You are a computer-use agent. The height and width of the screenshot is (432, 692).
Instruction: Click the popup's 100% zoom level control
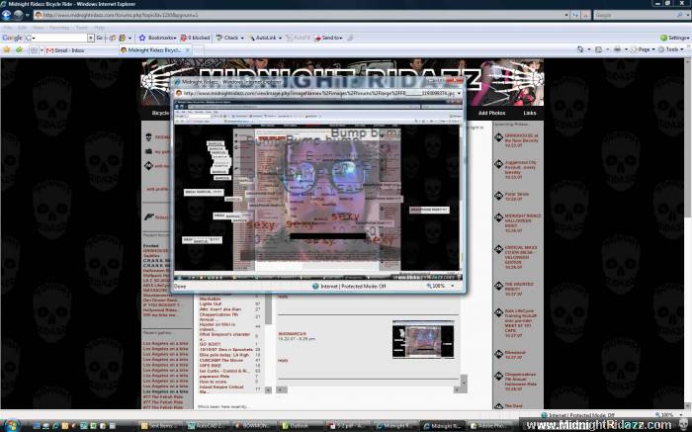click(x=440, y=286)
